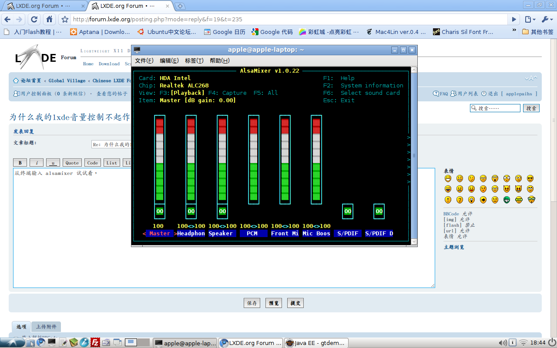Insert the crying smiley

(x=495, y=189)
